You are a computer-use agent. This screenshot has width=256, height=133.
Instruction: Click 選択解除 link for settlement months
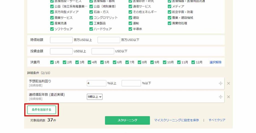(215, 62)
